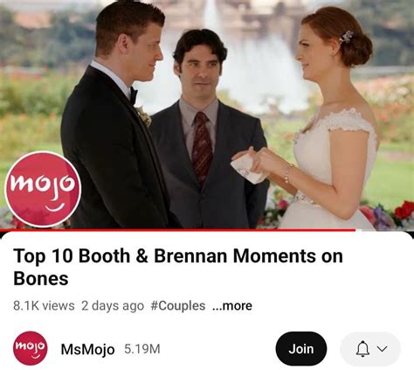The height and width of the screenshot is (370, 414).
Task: Click the notification bell icon
Action: click(362, 349)
